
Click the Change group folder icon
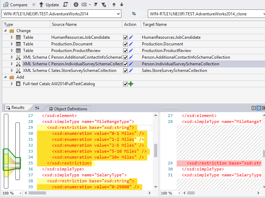[12, 31]
